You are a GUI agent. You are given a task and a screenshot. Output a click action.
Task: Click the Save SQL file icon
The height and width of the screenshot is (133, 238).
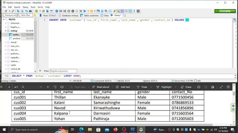pos(98,11)
